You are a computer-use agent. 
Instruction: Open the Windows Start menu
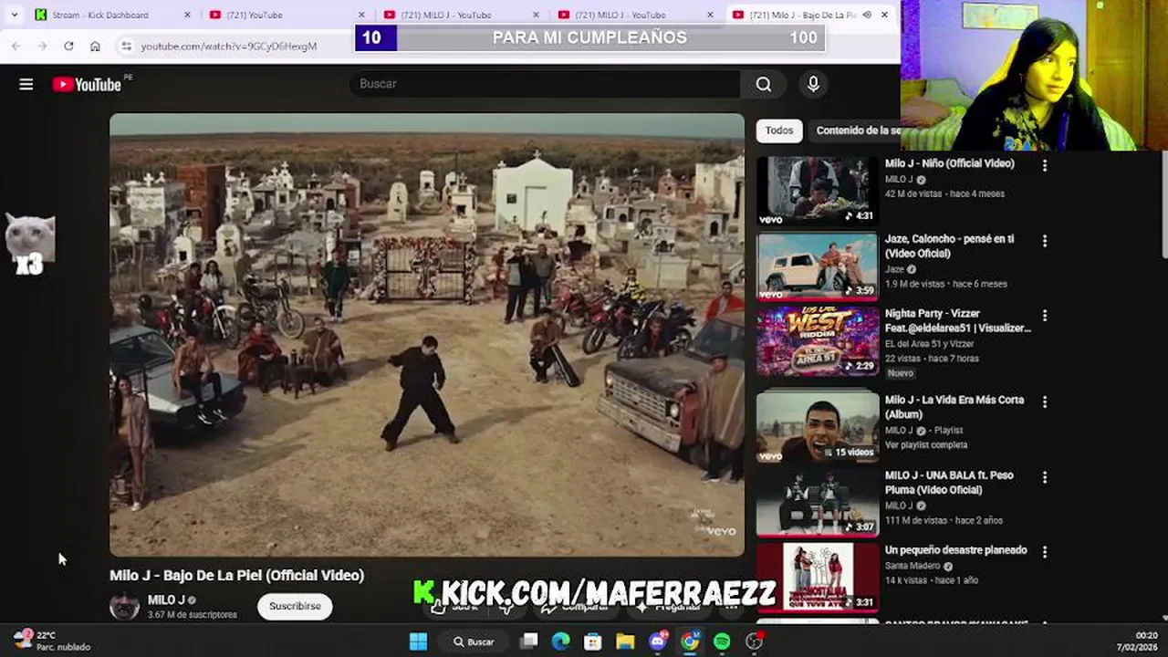[418, 641]
